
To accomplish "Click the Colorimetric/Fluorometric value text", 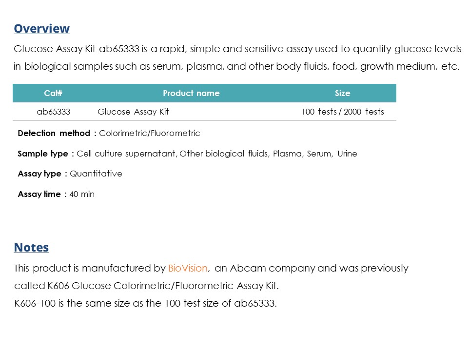I will coord(150,133).
